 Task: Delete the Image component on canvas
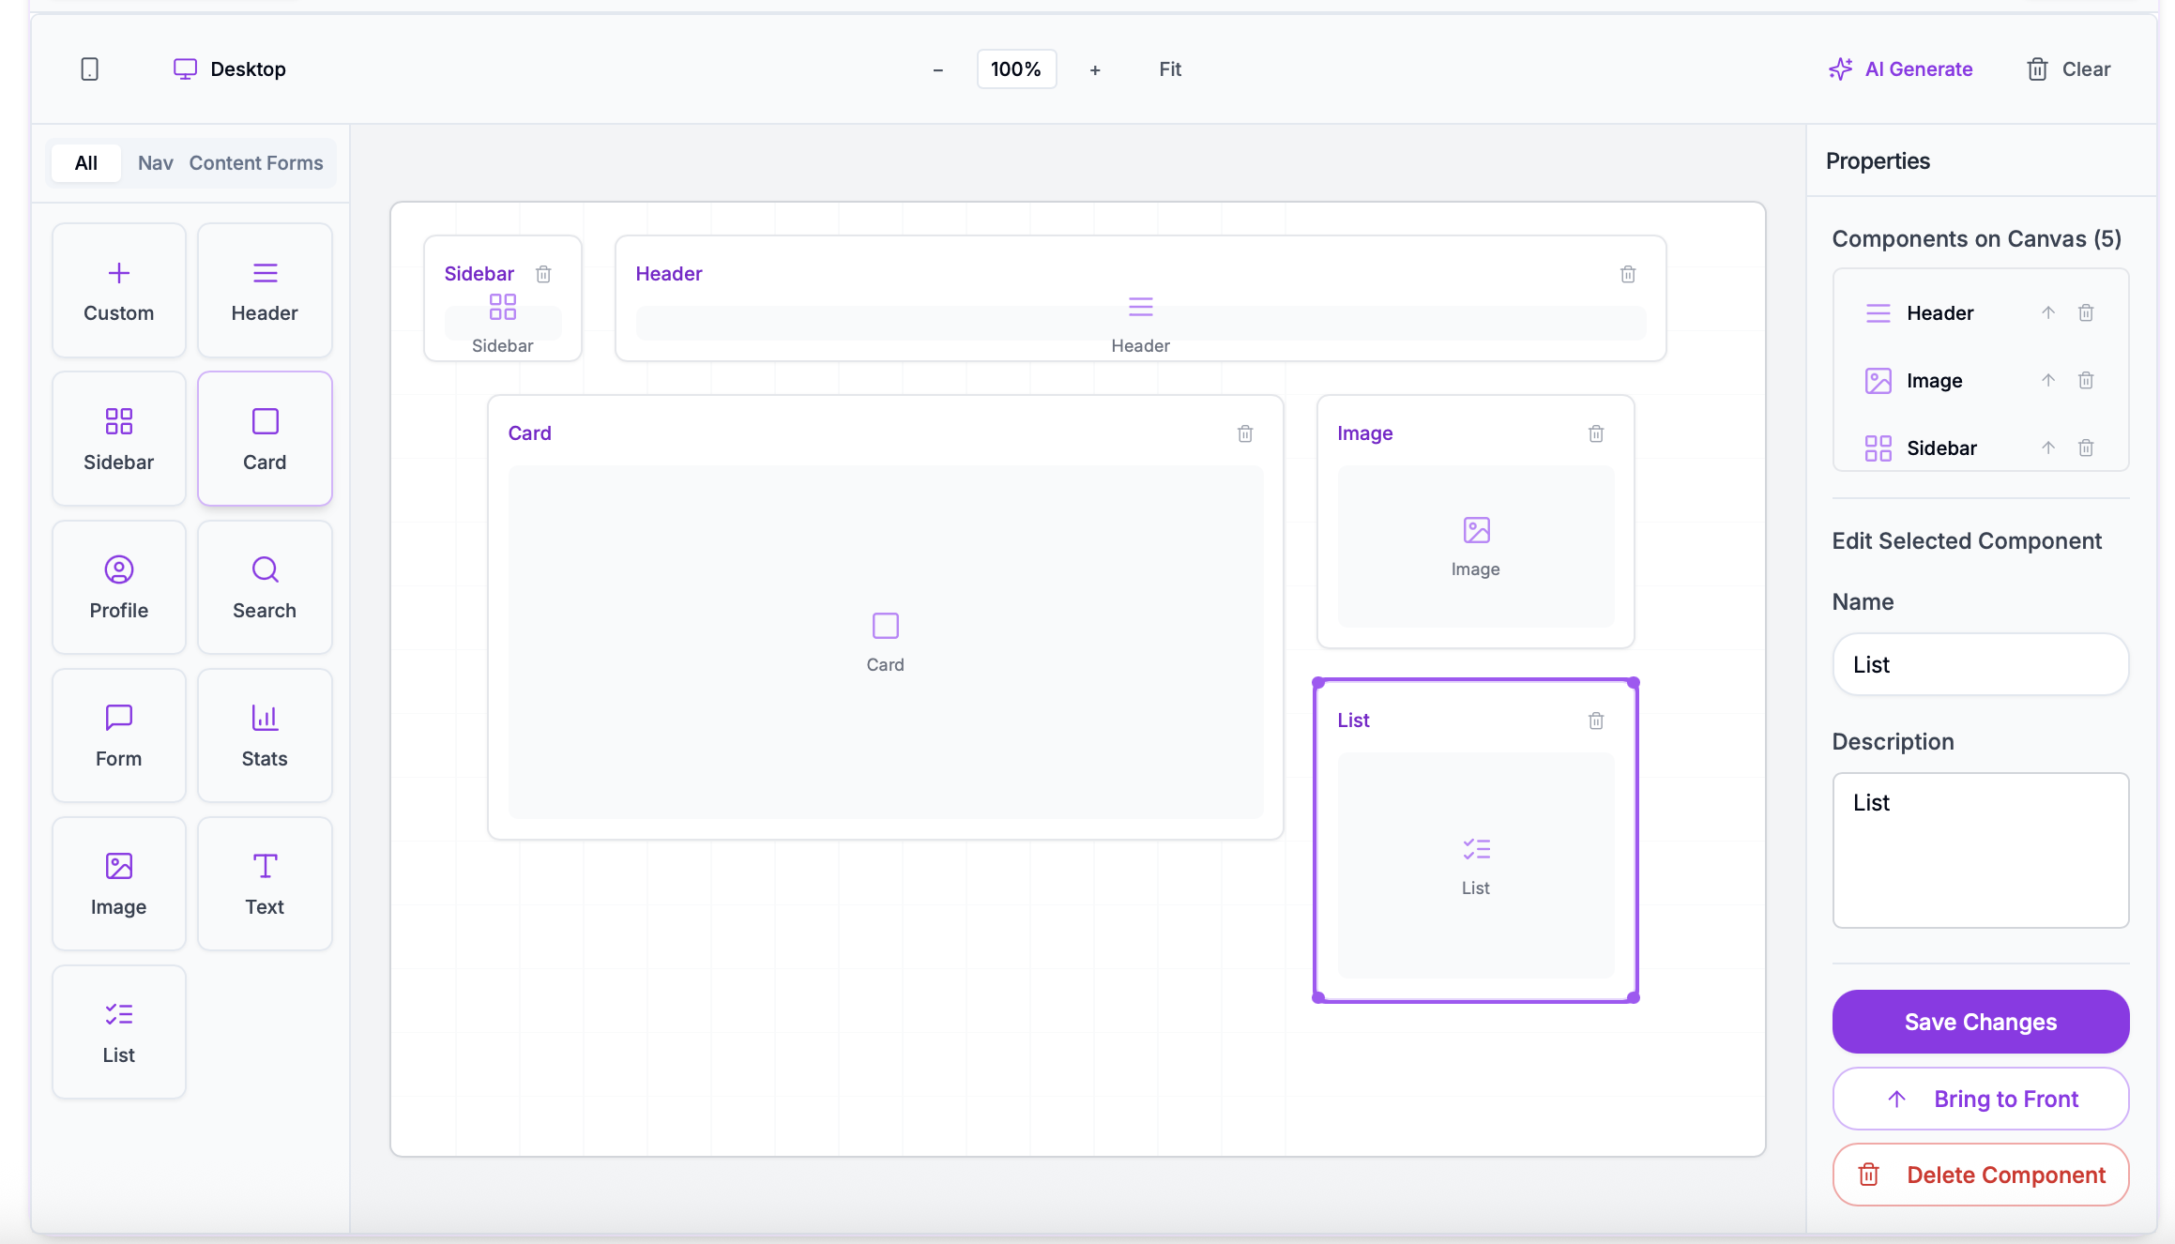(x=1596, y=433)
